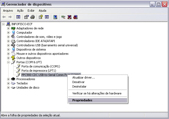
Task: Expand Controladores IDE ATA/ATAPI
Action: coord(8,41)
